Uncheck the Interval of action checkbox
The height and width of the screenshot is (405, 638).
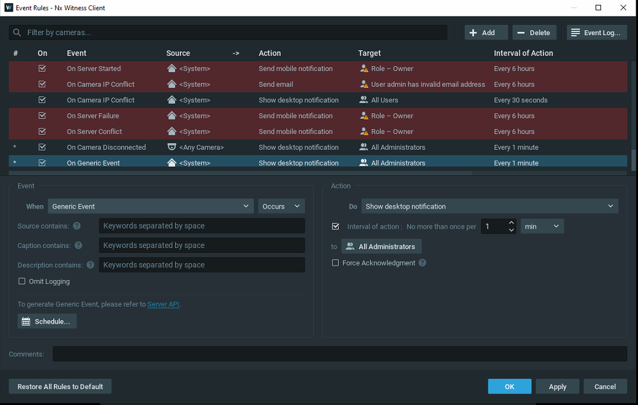click(x=336, y=226)
